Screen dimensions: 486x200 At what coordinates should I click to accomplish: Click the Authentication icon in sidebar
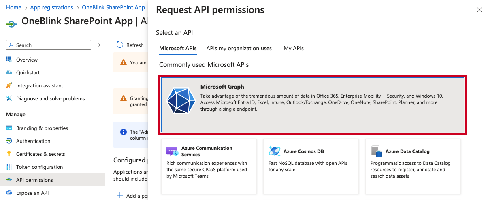9,141
